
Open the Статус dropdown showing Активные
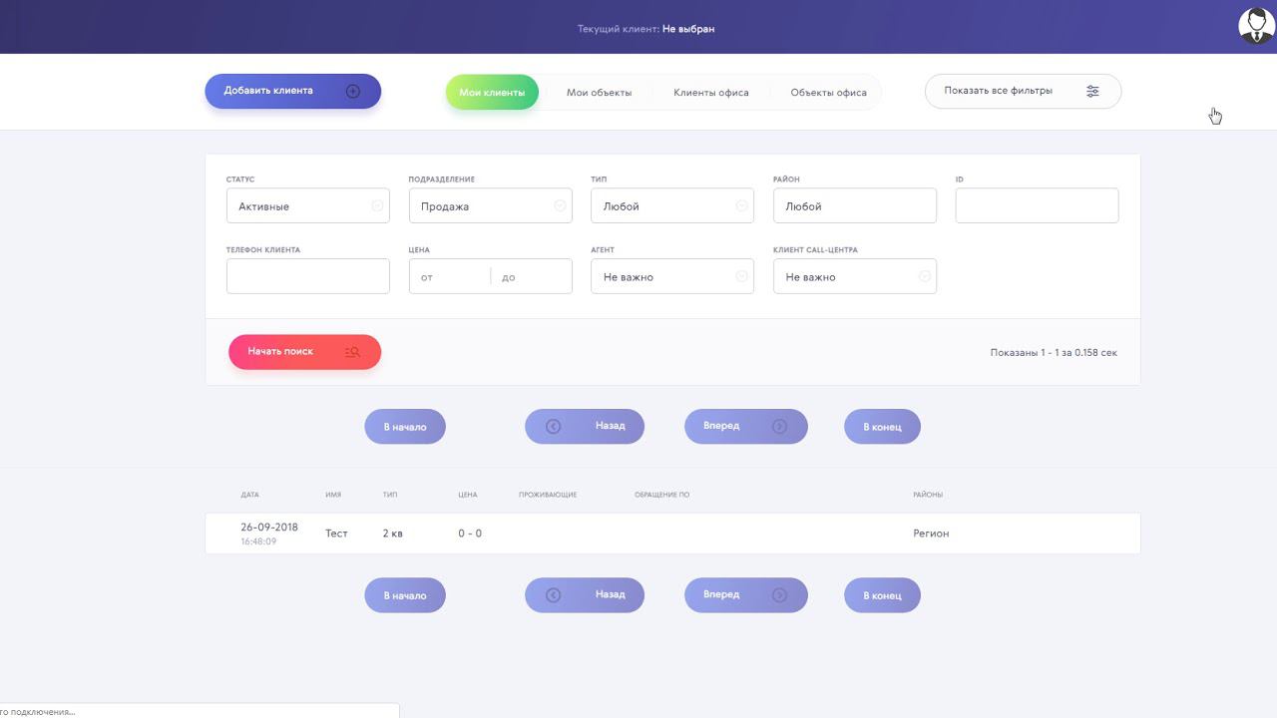tap(308, 205)
